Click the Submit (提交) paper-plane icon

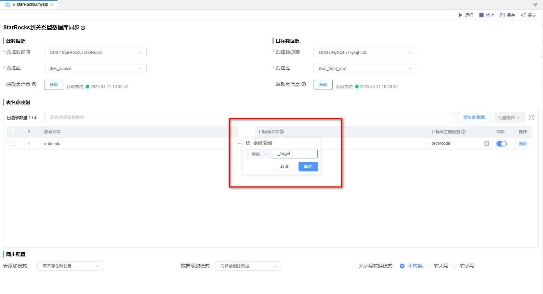pyautogui.click(x=523, y=15)
